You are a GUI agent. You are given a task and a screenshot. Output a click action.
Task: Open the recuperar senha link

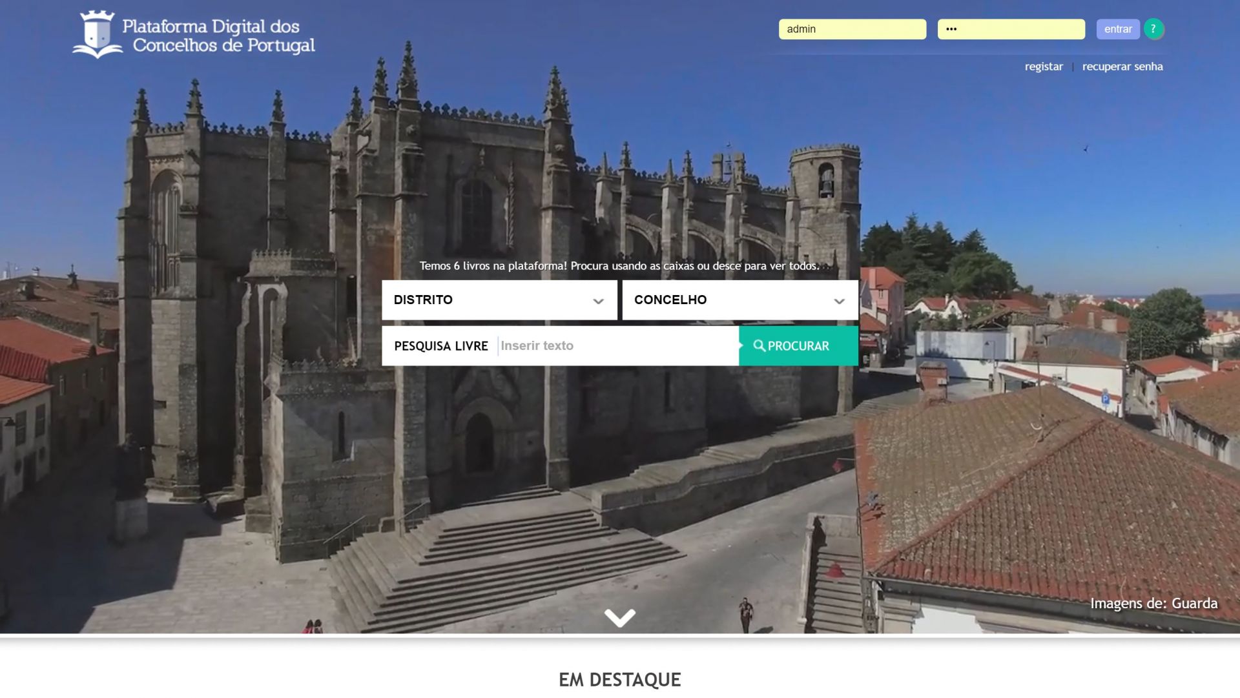pos(1122,67)
